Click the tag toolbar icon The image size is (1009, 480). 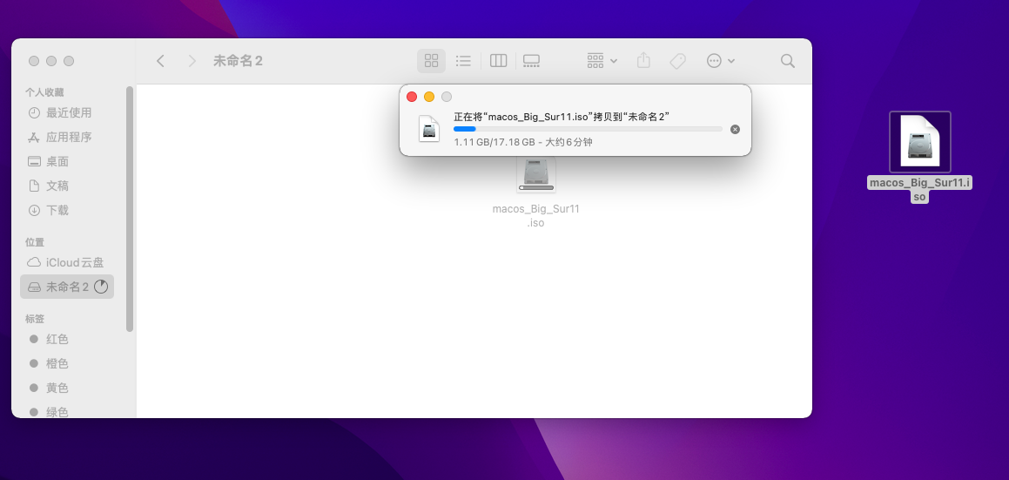tap(677, 61)
